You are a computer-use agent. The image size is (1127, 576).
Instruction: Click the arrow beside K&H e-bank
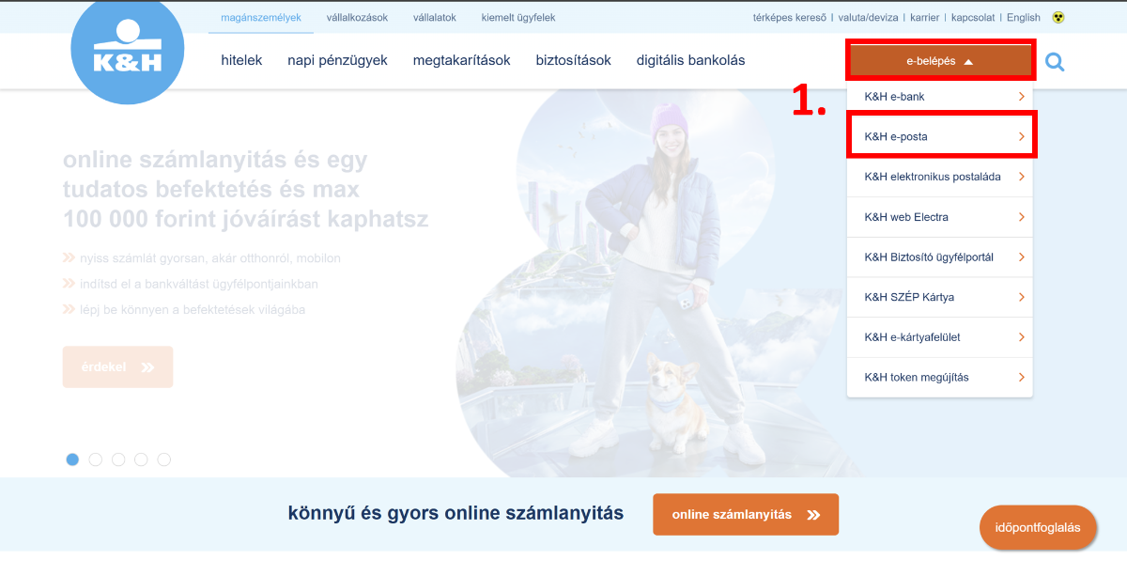pos(1021,97)
